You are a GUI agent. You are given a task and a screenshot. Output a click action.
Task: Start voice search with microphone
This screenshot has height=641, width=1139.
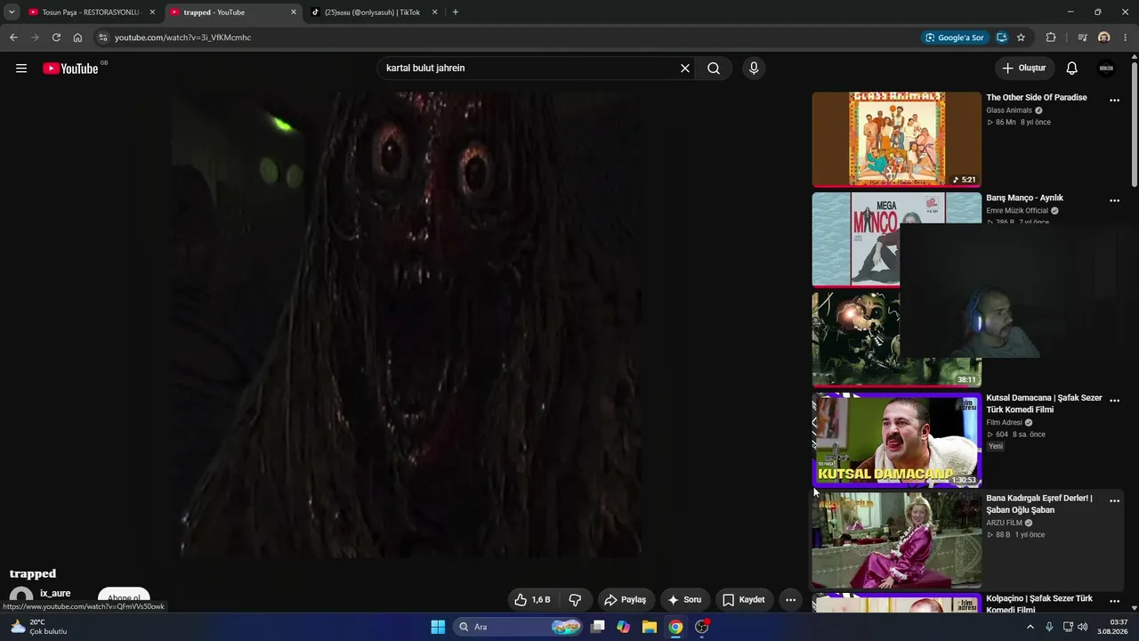(754, 69)
